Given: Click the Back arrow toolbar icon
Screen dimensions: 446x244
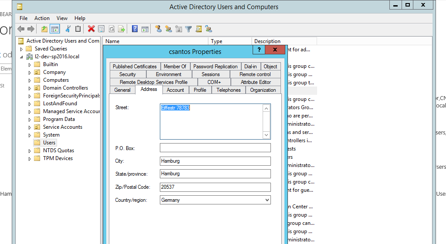Looking at the screenshot, I should (x=20, y=29).
